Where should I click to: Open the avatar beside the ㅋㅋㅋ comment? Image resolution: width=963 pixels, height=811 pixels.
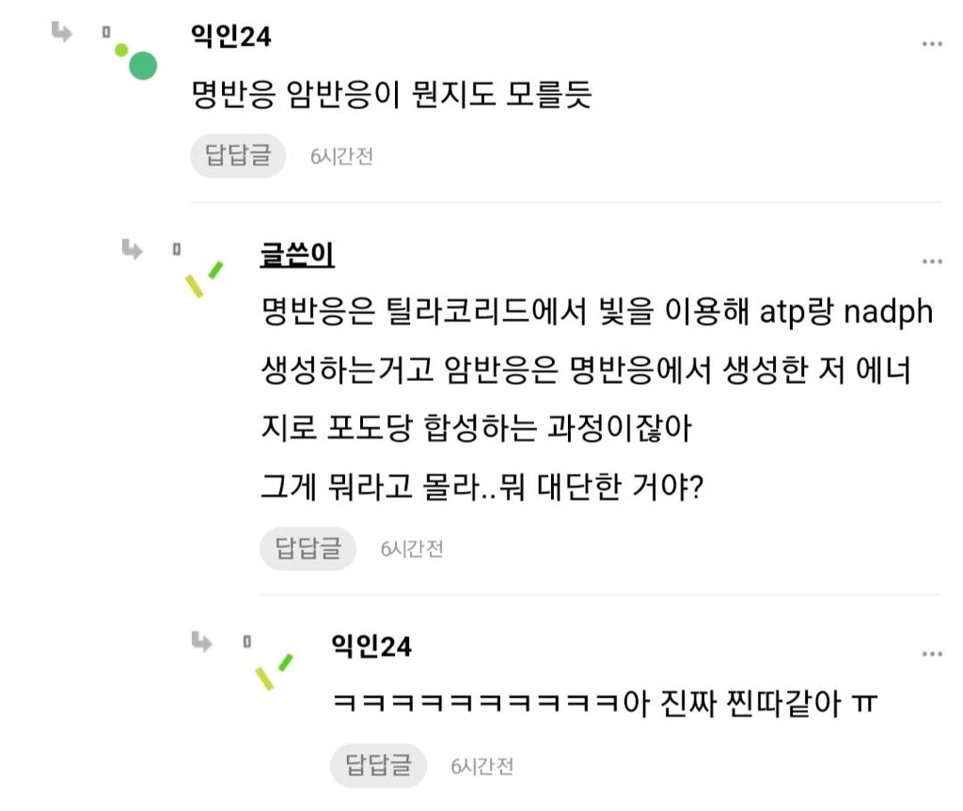pyautogui.click(x=274, y=671)
